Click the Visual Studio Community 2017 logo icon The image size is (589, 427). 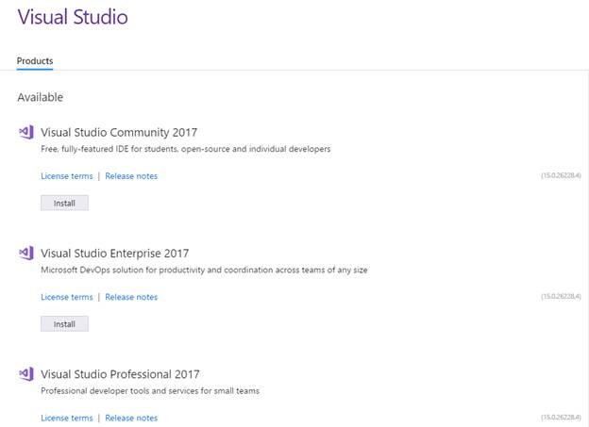coord(26,132)
